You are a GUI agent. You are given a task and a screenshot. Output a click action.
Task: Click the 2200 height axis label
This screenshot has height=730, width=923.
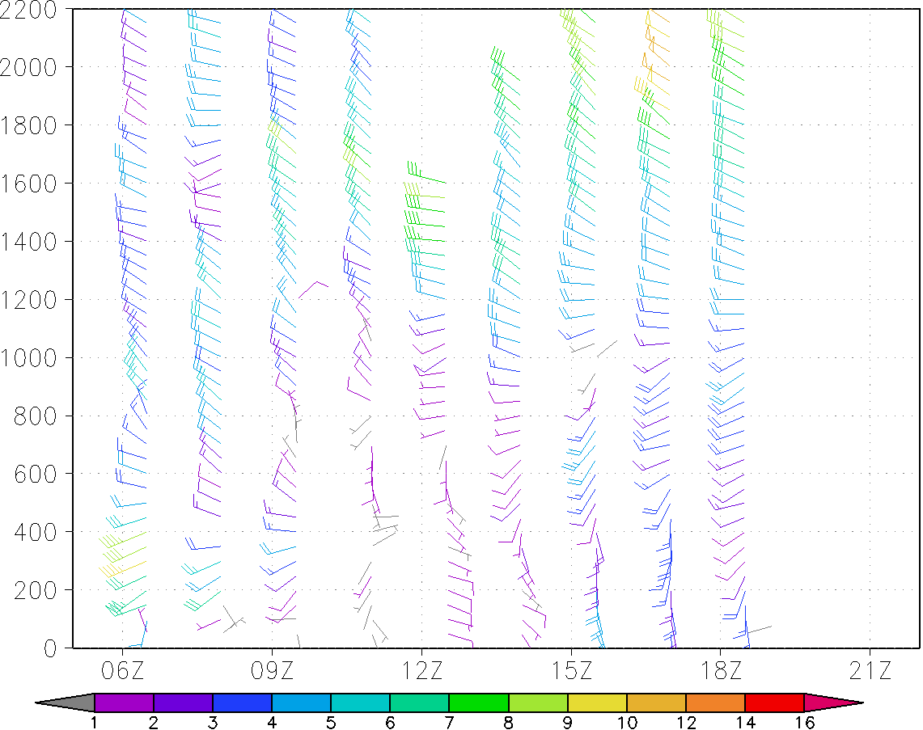pyautogui.click(x=28, y=10)
